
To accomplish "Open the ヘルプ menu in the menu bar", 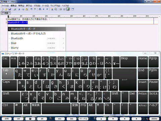I will (65, 6).
